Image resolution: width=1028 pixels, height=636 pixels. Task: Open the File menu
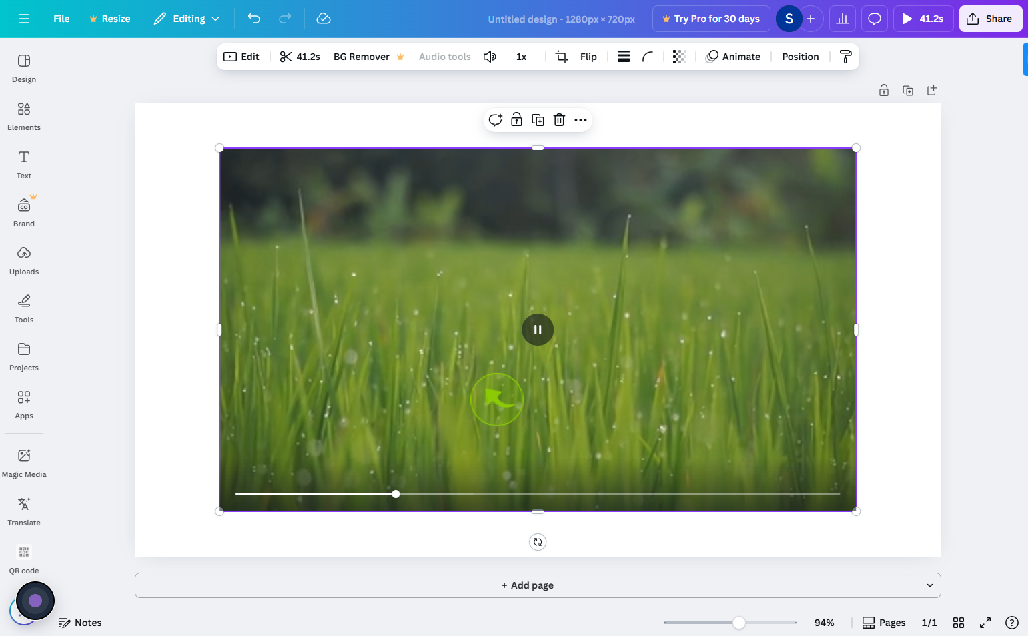click(61, 19)
